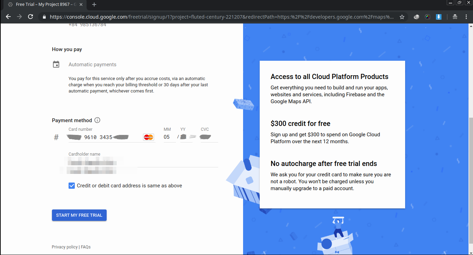Open the FAQs link
Screen dimensions: 473x255
point(86,247)
